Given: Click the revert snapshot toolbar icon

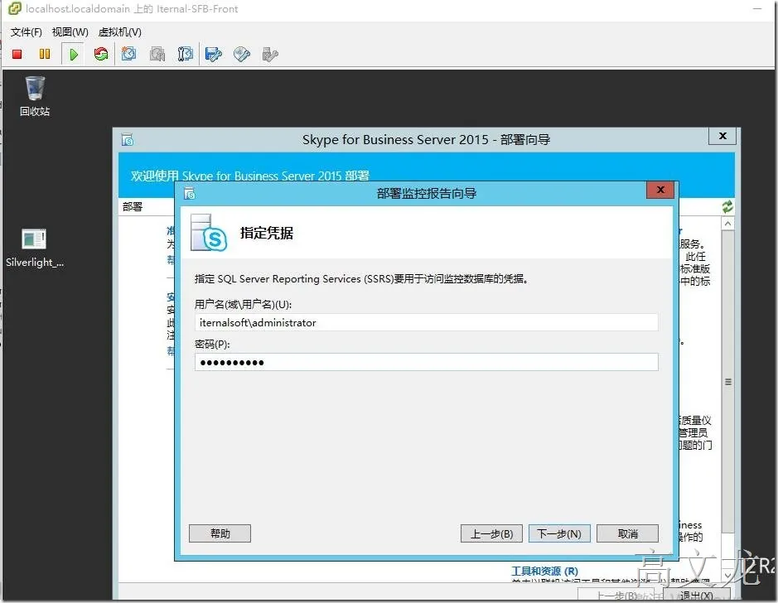Looking at the screenshot, I should tap(157, 54).
